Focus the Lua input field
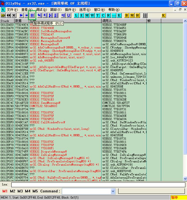This screenshot has height=200, width=187. pyautogui.click(x=98, y=185)
